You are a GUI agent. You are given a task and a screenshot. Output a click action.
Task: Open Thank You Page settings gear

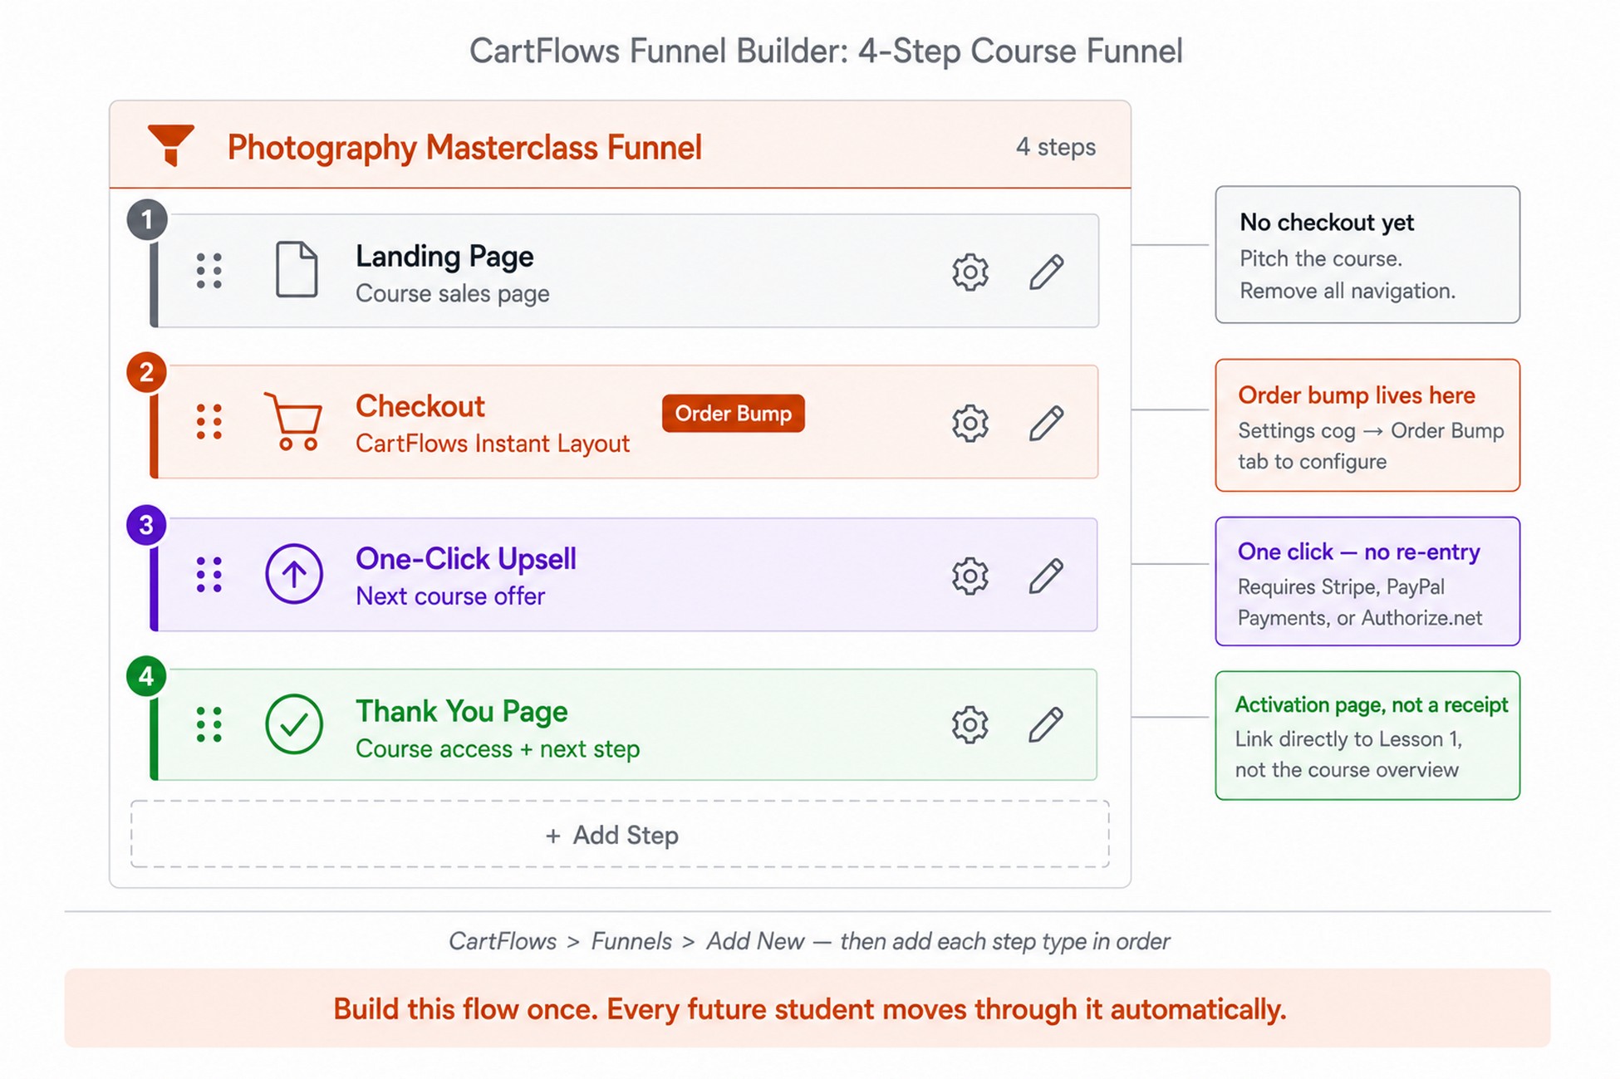(970, 724)
